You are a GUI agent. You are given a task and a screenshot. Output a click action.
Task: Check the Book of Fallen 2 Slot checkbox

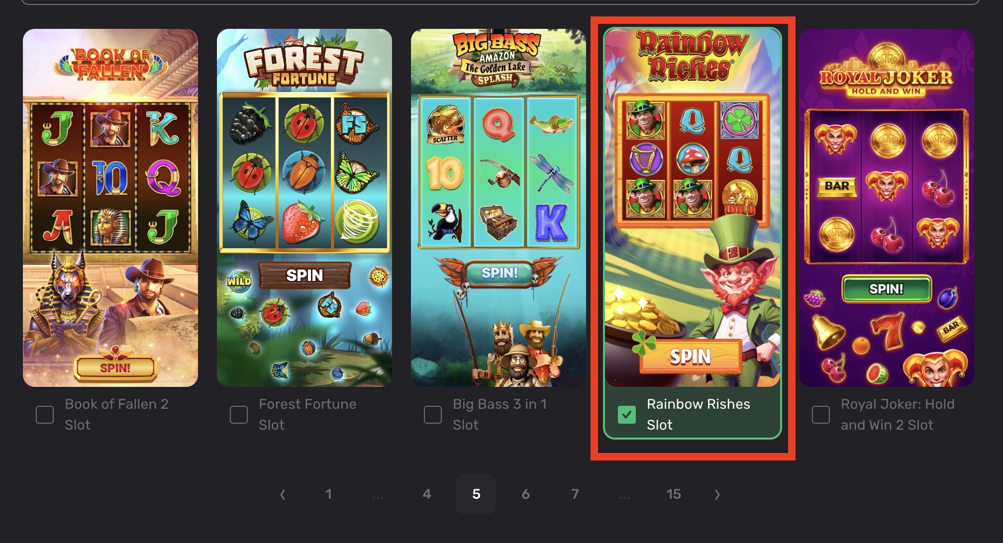45,415
